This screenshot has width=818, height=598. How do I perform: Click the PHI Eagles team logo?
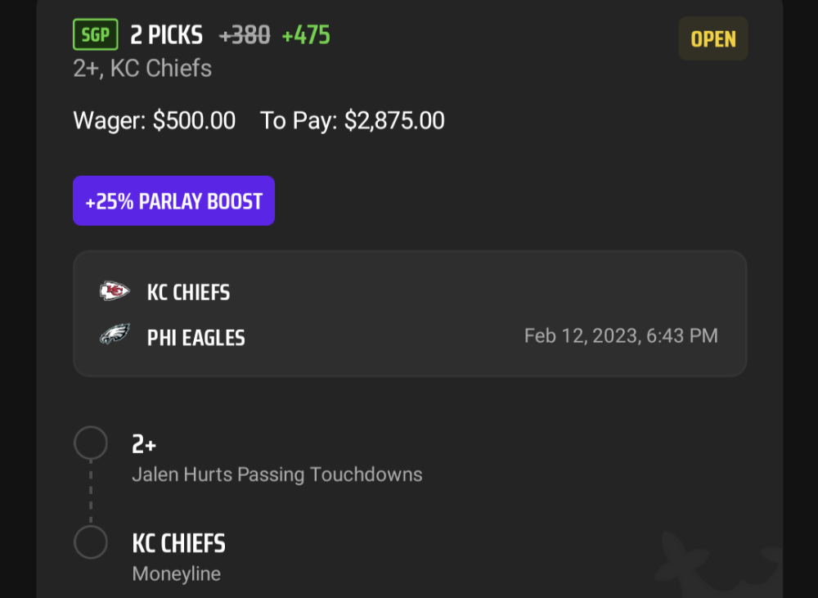(x=115, y=335)
